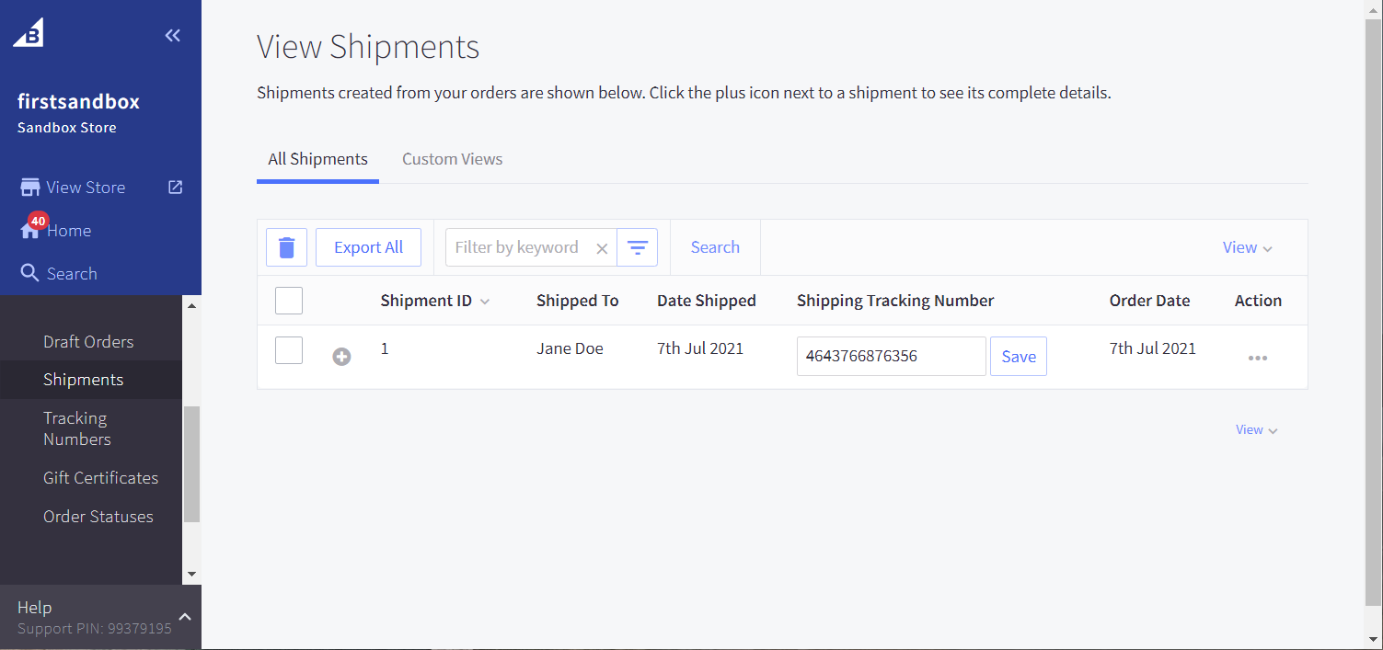Expand the Help panel chevron
This screenshot has width=1383, height=650.
pos(185,617)
